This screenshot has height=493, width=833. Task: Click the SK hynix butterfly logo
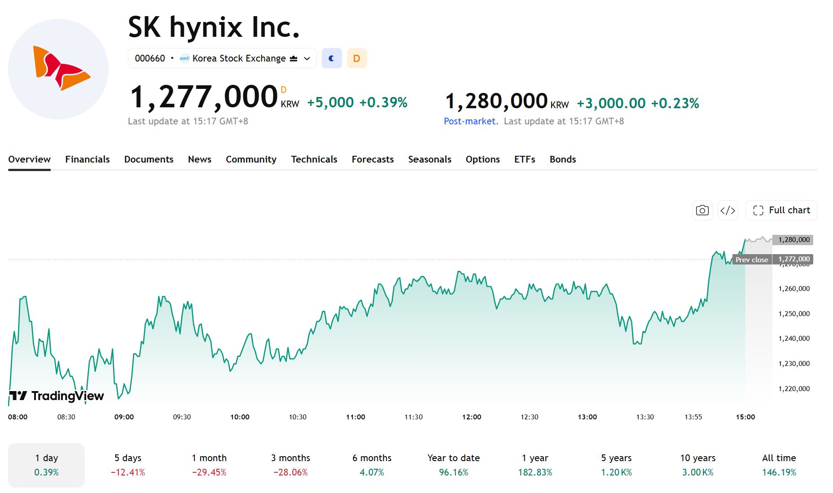point(58,69)
